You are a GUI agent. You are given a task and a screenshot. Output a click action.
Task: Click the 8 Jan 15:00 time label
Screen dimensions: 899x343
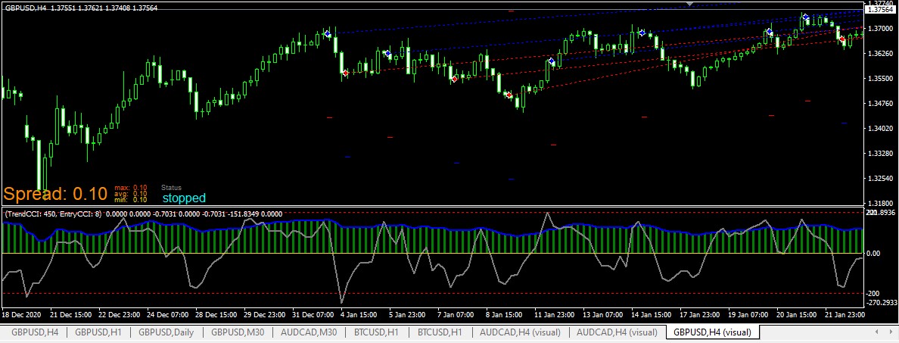[x=503, y=314]
